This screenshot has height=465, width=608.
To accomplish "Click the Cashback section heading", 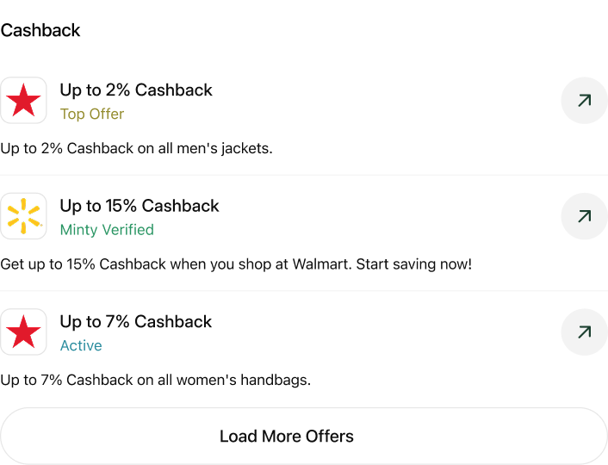I will pyautogui.click(x=40, y=30).
